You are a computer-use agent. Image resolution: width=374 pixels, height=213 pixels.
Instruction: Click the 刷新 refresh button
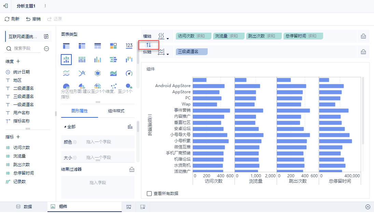12,19
